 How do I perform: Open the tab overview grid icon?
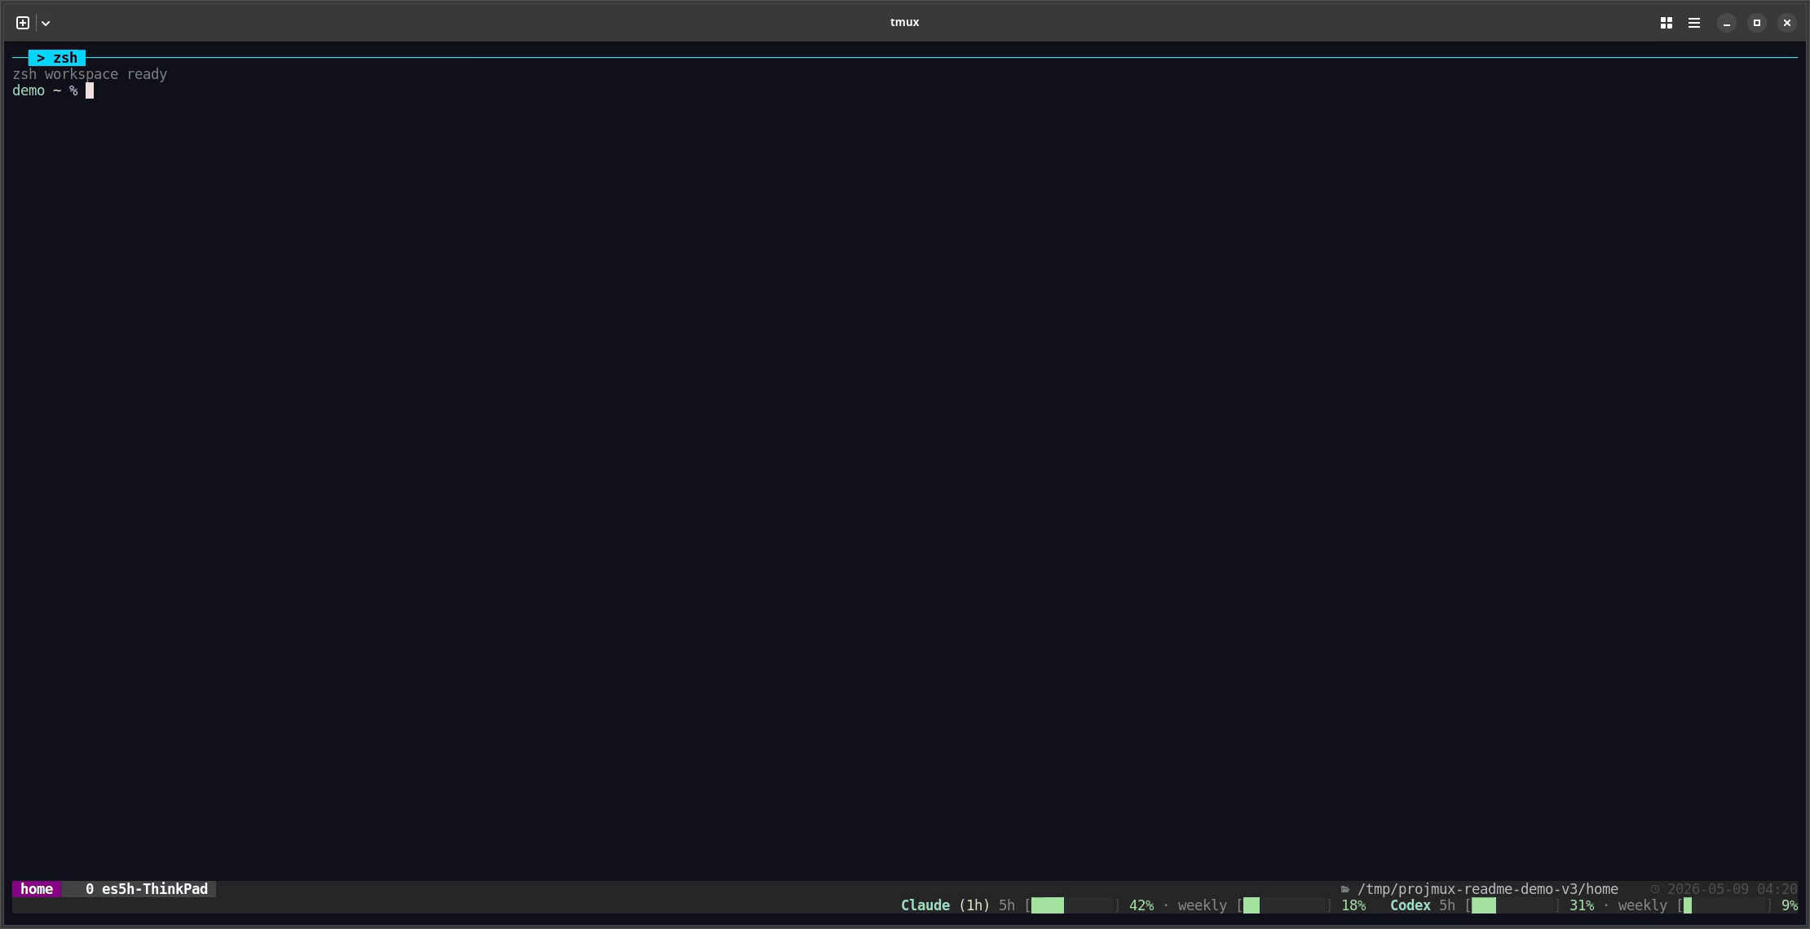pyautogui.click(x=1667, y=23)
